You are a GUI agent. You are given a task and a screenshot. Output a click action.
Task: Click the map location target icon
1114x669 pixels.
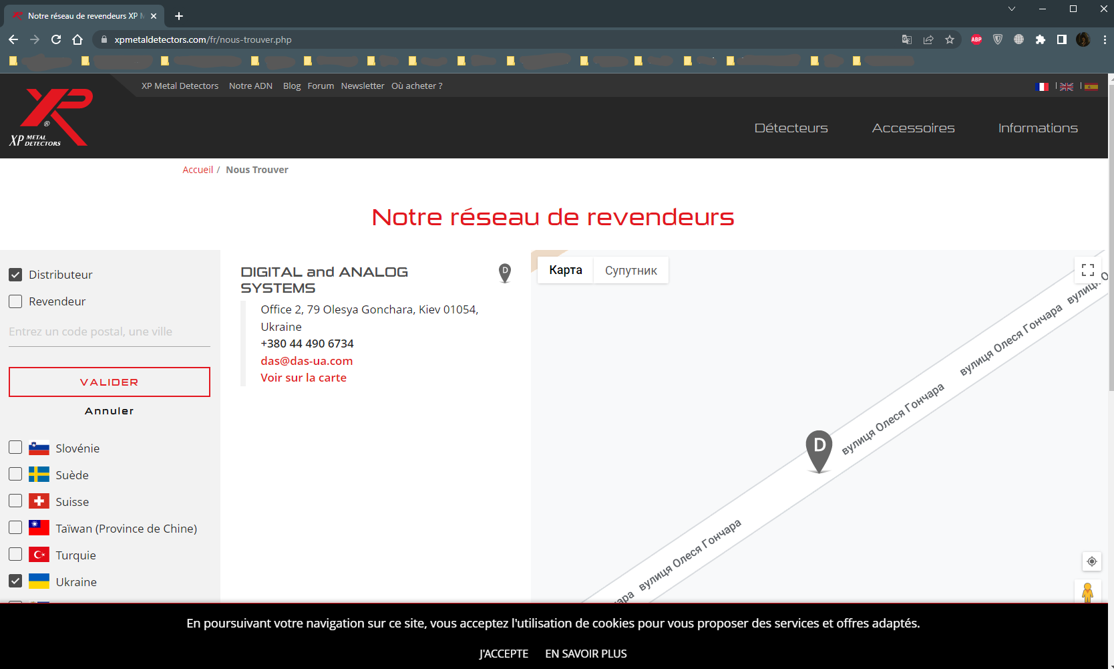click(1091, 561)
